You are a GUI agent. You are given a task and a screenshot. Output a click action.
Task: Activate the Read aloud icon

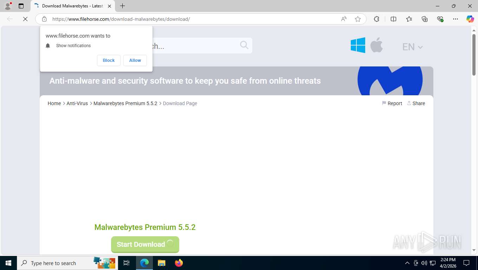344,19
